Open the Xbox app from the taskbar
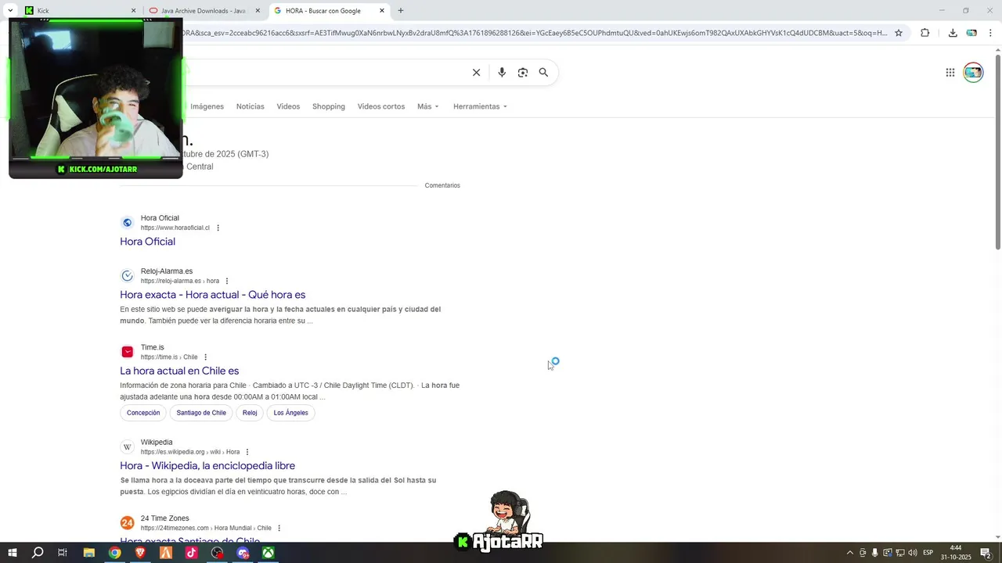The width and height of the screenshot is (1002, 563). (268, 553)
